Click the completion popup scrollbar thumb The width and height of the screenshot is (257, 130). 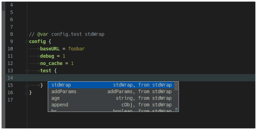pos(176,86)
